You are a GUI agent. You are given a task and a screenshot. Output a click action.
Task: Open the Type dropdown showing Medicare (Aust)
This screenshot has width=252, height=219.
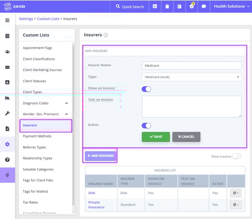coord(191,77)
